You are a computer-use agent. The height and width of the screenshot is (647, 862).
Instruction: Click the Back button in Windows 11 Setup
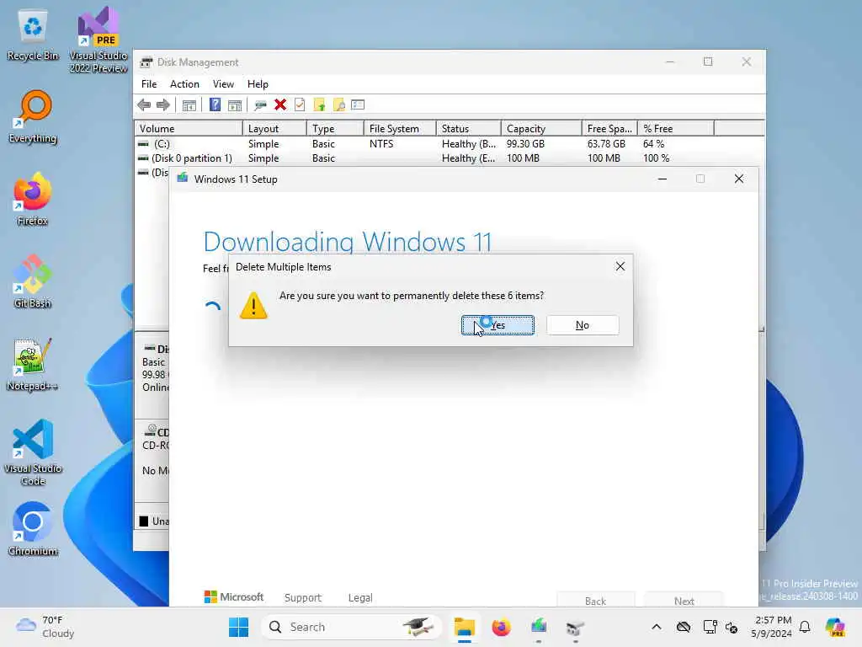click(596, 600)
